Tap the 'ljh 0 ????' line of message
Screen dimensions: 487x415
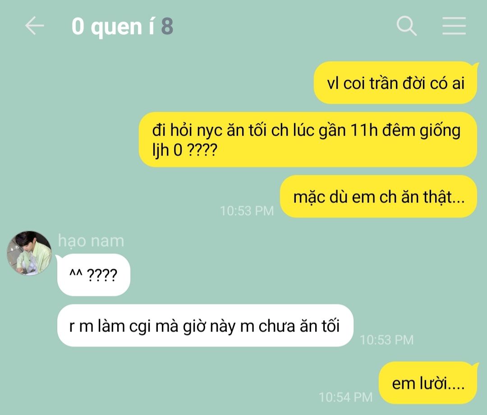coord(184,150)
